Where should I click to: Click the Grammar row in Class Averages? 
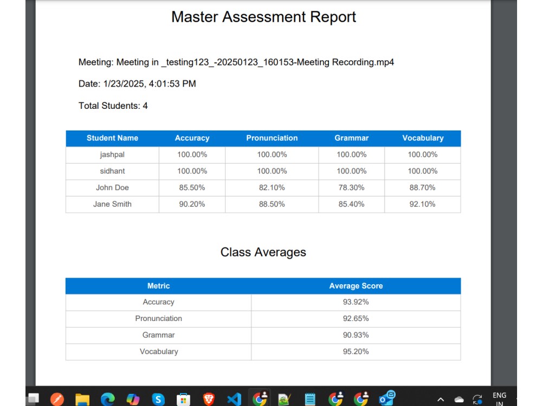263,335
